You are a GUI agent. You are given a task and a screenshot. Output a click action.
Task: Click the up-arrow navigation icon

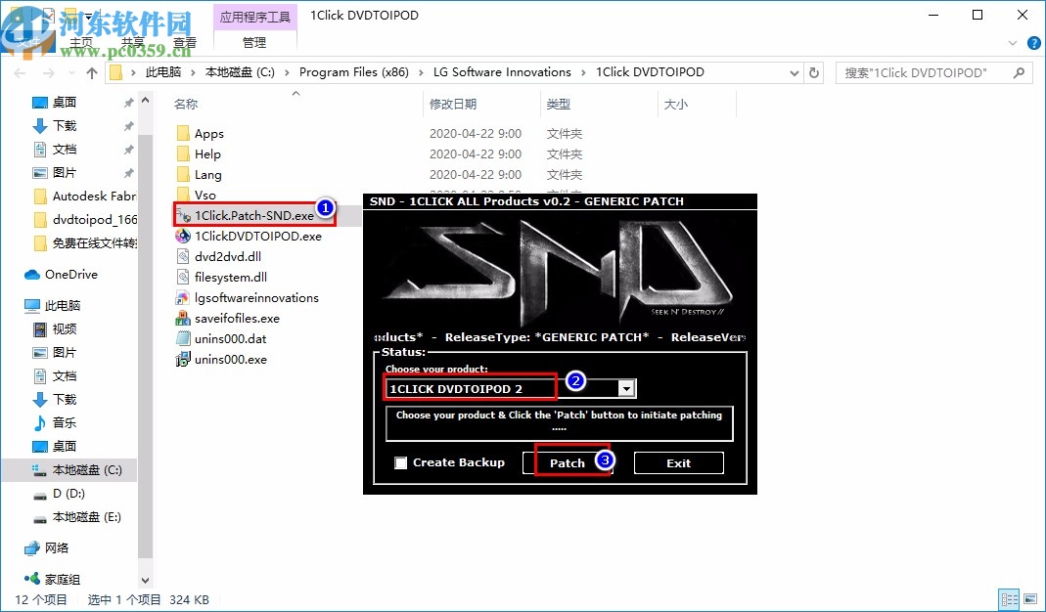(x=92, y=71)
